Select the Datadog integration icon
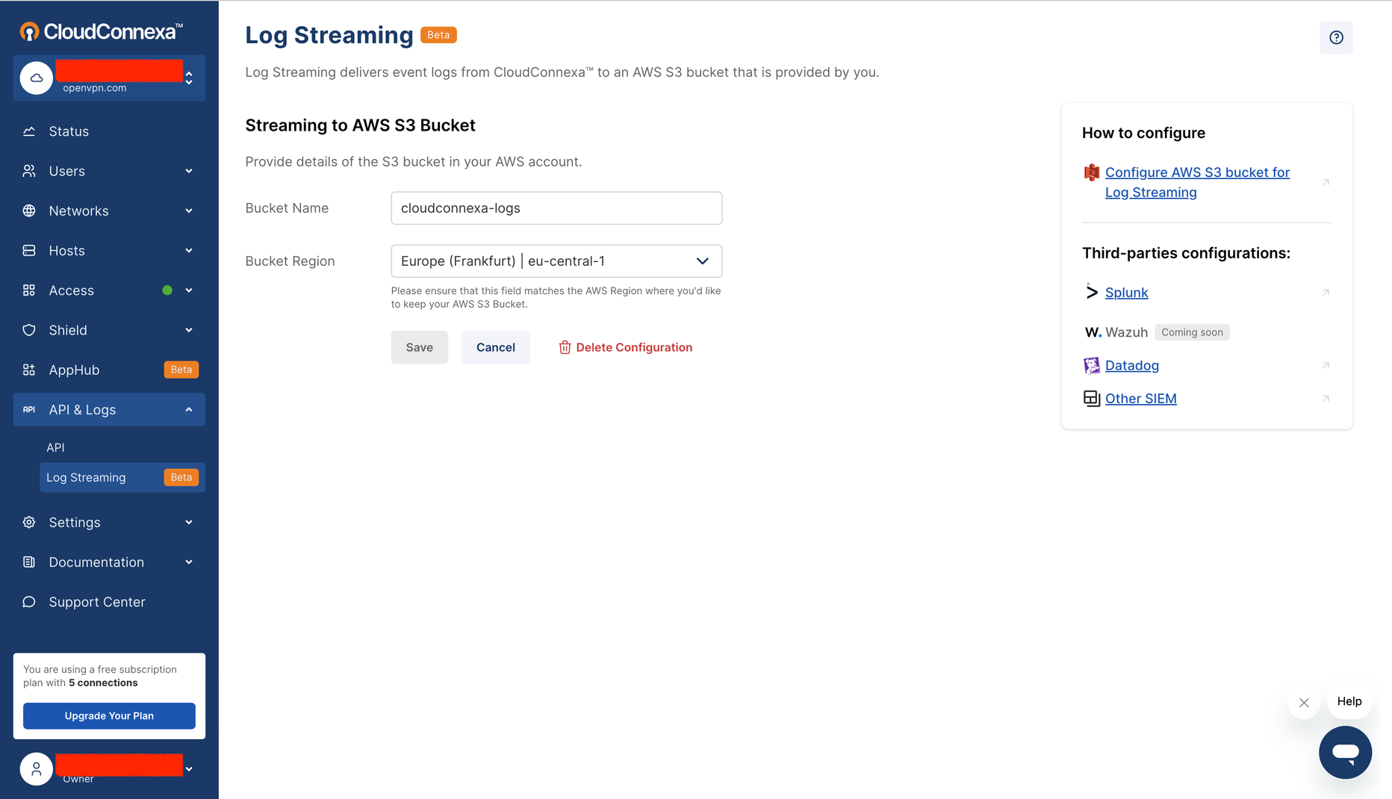1392x799 pixels. tap(1091, 365)
